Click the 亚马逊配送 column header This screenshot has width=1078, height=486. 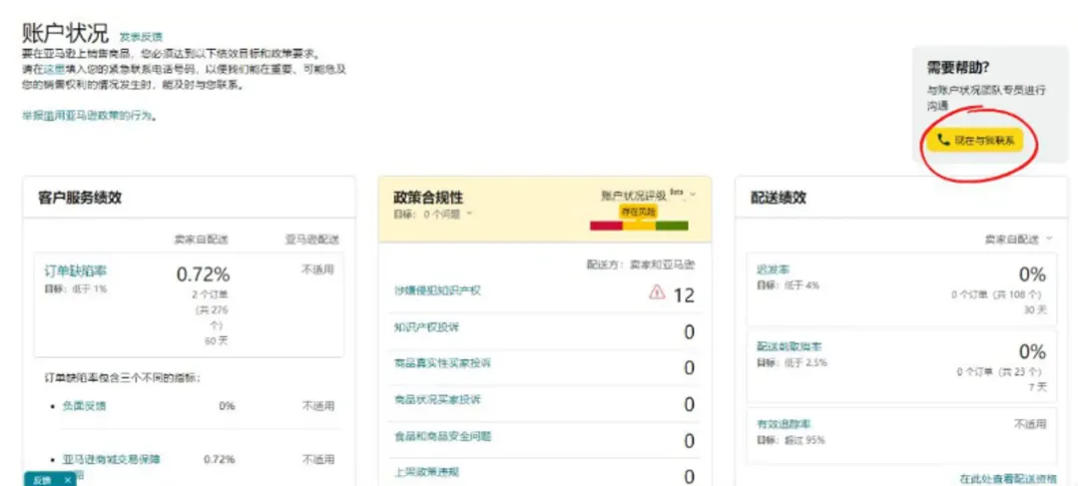tap(312, 240)
